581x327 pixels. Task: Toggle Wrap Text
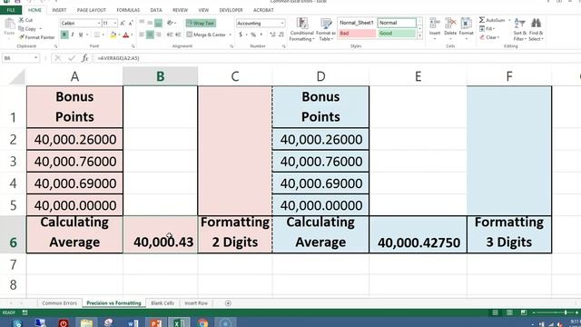[201, 23]
